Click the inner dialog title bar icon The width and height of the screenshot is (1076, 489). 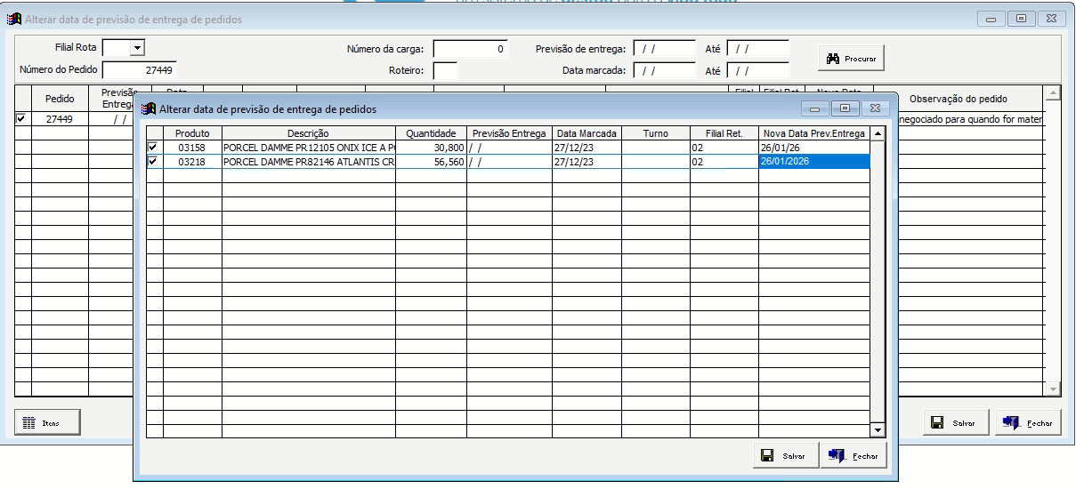[150, 108]
